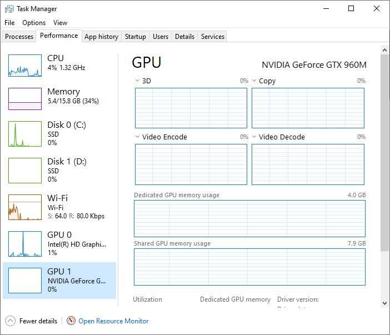Click the vertical scrollbar down arrow

point(384,303)
